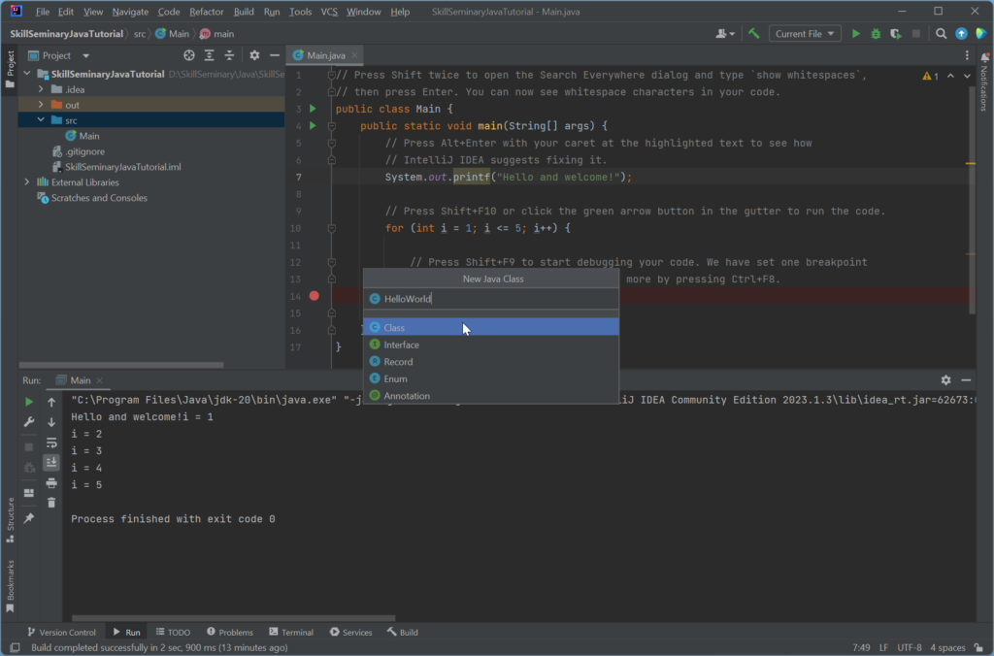
Task: Fold the main method at line 4
Action: click(332, 126)
